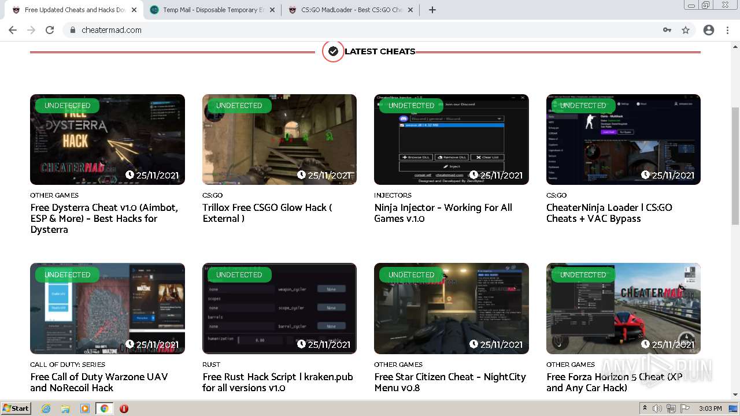Screen dimensions: 740x416
Task: Switch to the CS:GO MadLoader tab
Action: pos(351,10)
